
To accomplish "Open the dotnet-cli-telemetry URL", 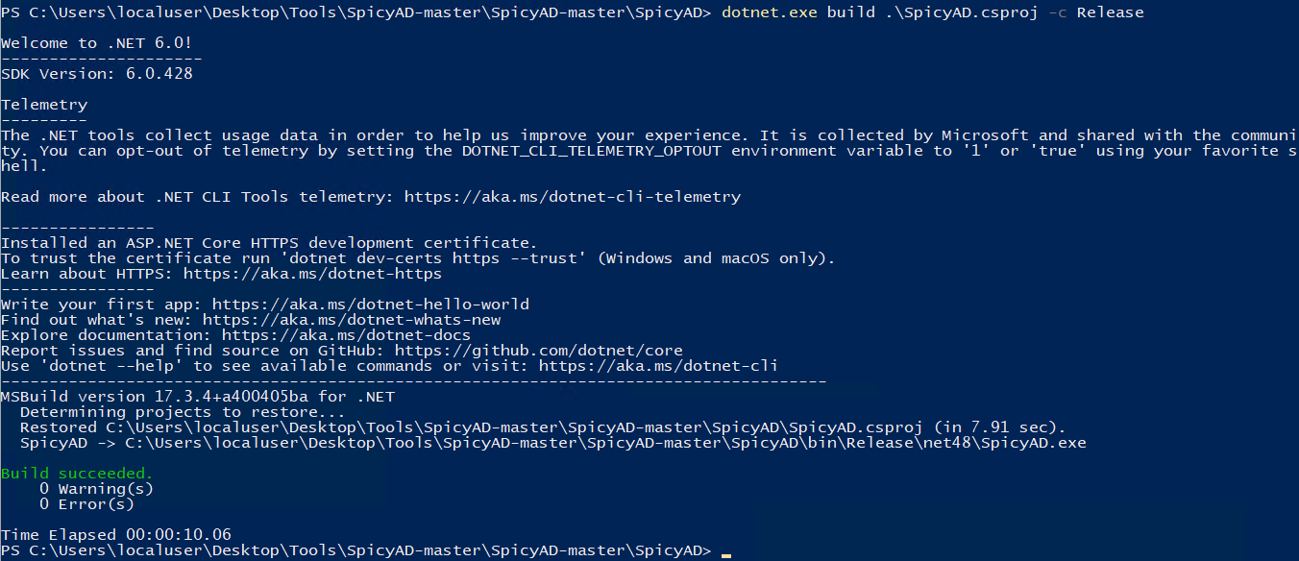I will (x=572, y=197).
